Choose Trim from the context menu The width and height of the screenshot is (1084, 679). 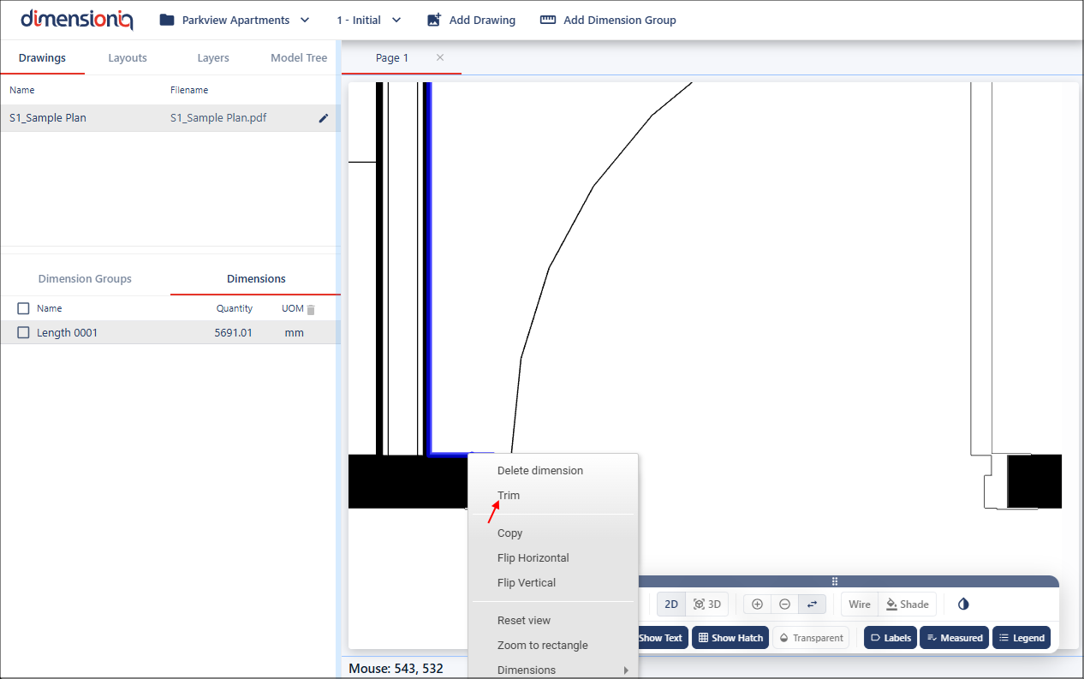(509, 496)
